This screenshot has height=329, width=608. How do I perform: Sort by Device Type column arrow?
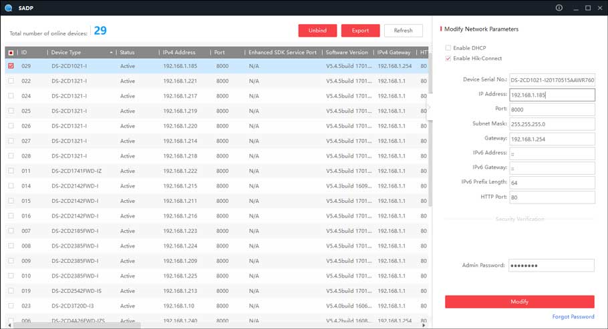tap(111, 52)
